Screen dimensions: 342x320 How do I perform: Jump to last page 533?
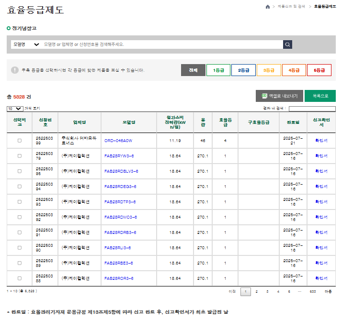pos(313,291)
